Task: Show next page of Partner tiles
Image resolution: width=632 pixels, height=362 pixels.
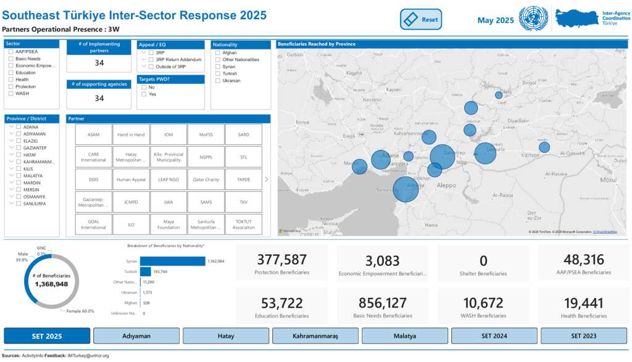Action: (x=267, y=179)
